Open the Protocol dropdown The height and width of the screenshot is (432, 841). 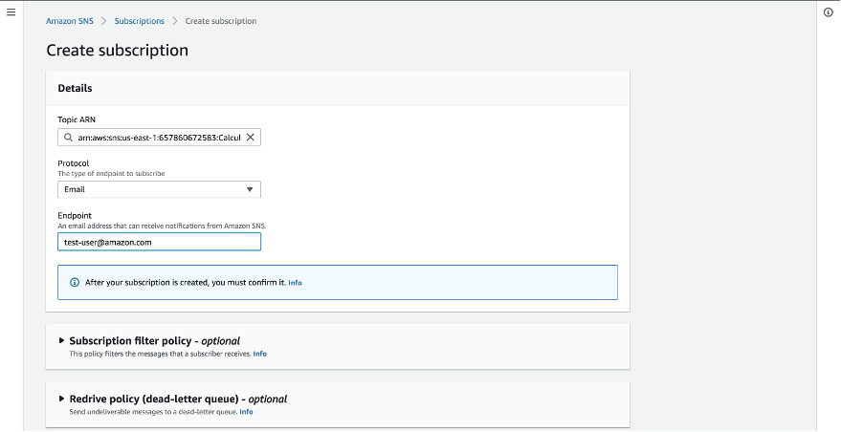click(x=159, y=189)
